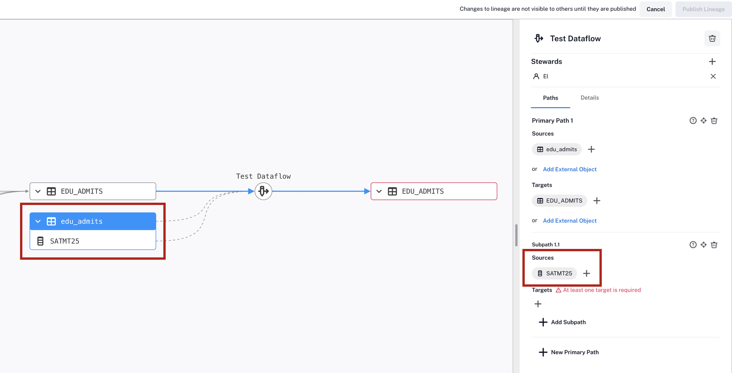This screenshot has width=732, height=373.
Task: Click the 'Subpath 1.1' heading
Action: point(546,245)
